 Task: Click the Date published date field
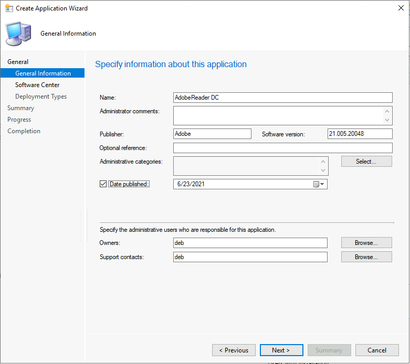click(250, 184)
